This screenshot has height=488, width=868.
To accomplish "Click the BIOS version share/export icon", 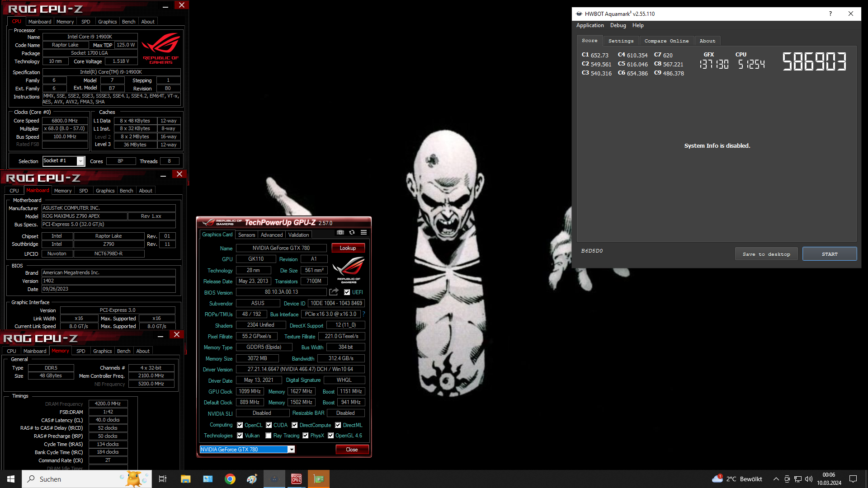I will 334,292.
